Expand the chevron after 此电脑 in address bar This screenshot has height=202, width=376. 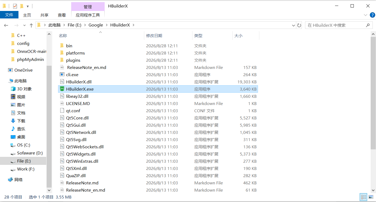pos(64,25)
